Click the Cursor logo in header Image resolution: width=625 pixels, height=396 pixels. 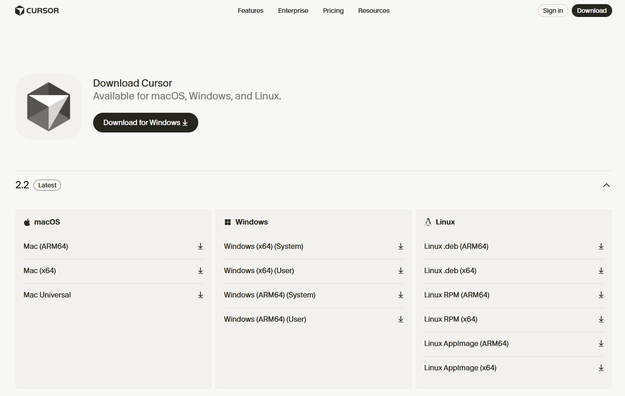click(37, 11)
